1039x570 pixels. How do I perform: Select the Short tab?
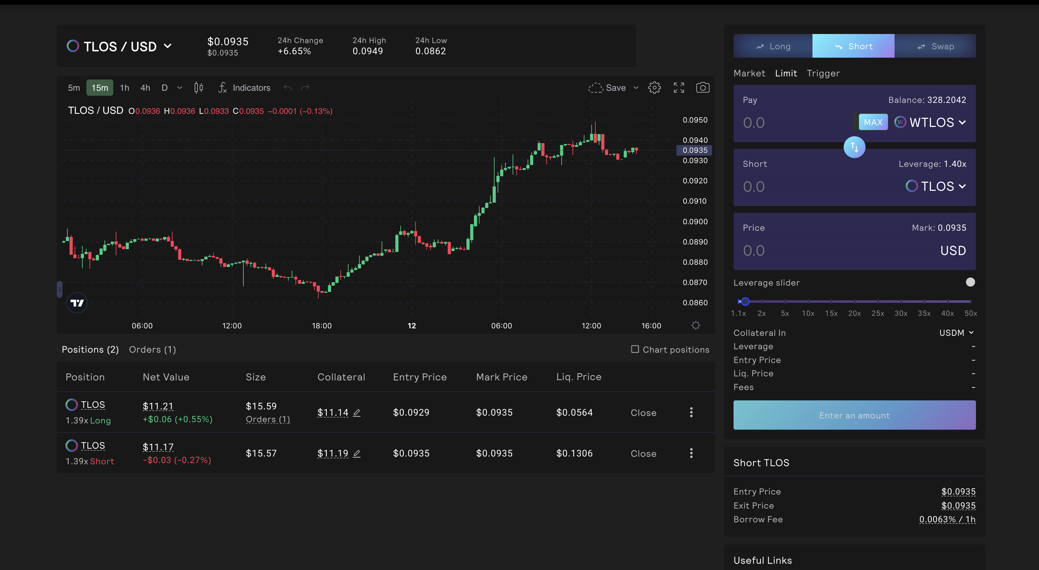[x=853, y=46]
